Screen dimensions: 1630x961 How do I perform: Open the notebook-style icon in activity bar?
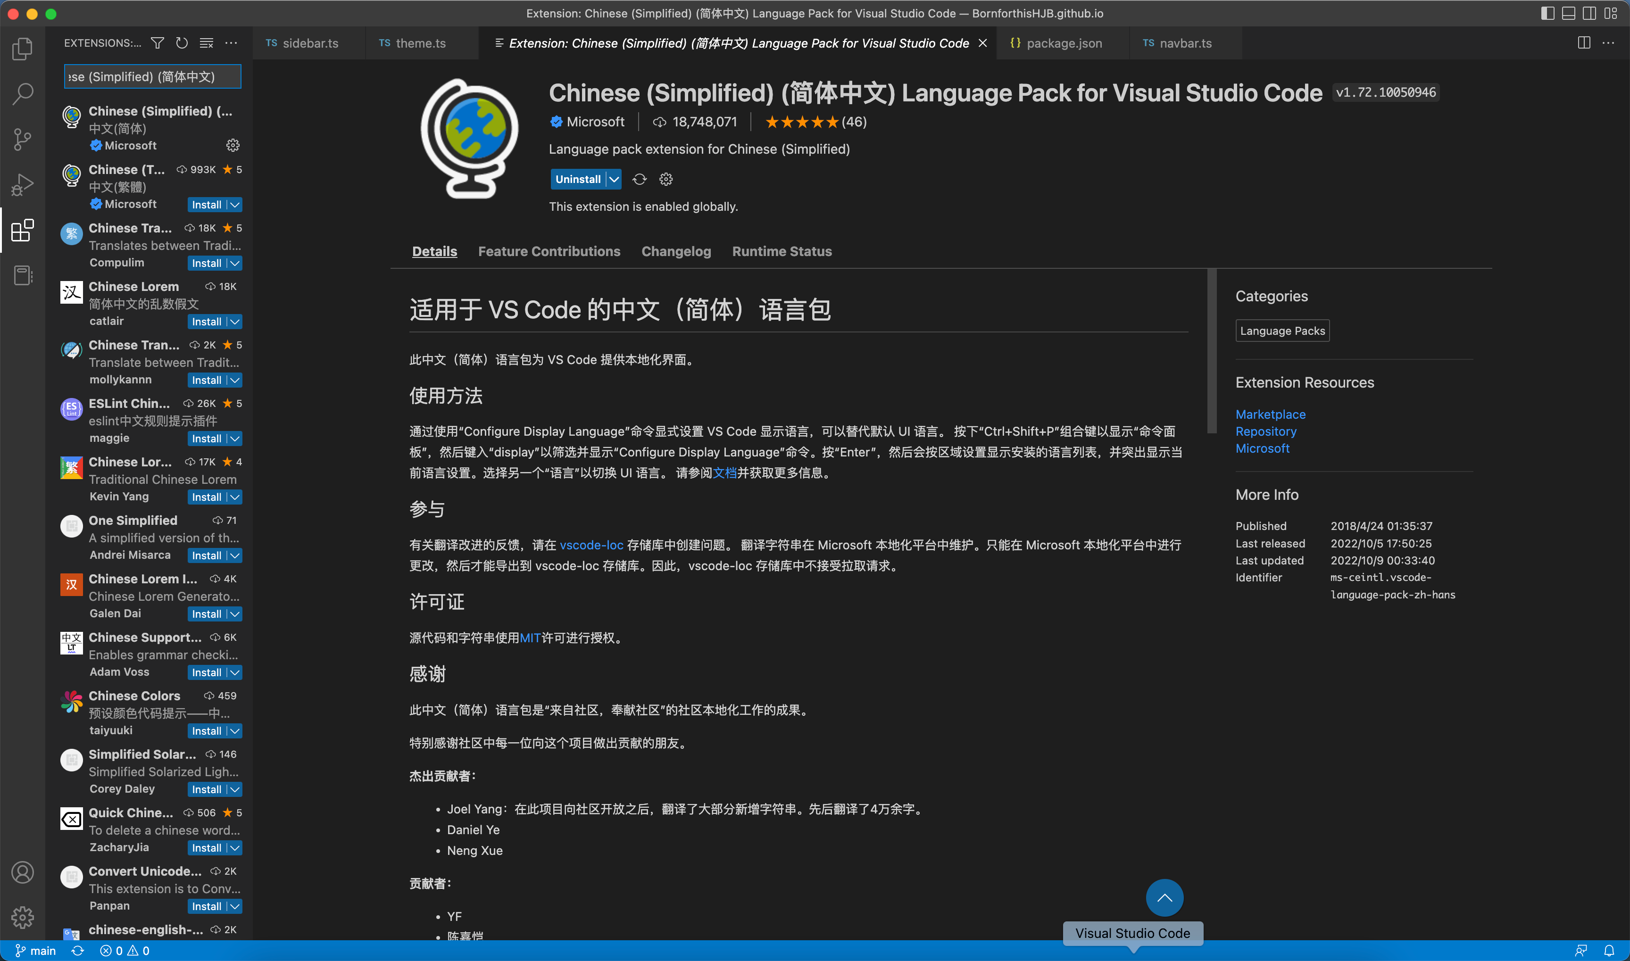pos(23,275)
